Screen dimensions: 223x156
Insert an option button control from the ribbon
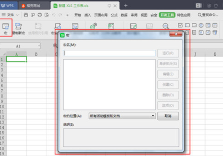click(x=201, y=25)
